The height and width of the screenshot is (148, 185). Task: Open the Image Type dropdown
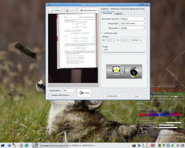(x=133, y=23)
